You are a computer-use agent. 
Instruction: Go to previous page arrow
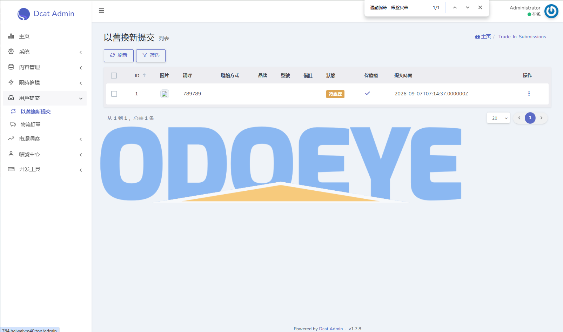coord(519,118)
